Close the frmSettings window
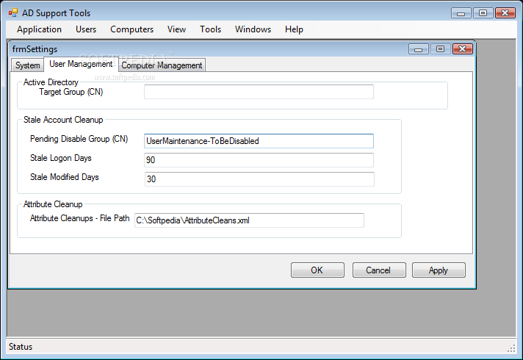This screenshot has height=360, width=523. [463, 49]
